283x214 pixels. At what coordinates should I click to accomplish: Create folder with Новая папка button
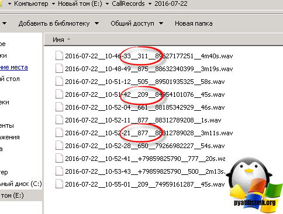(194, 23)
